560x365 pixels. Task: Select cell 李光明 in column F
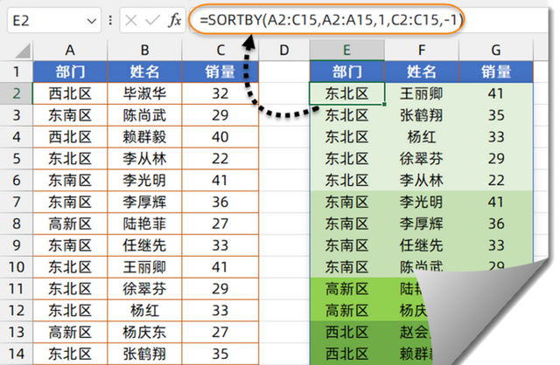(x=422, y=202)
